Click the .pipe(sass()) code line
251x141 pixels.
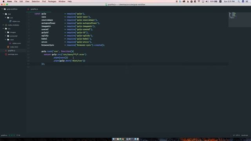pyautogui.click(x=60, y=58)
